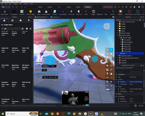This screenshot has height=116, width=145.
Task: Select the F3X Weld link tool
Action: pyautogui.click(x=111, y=70)
